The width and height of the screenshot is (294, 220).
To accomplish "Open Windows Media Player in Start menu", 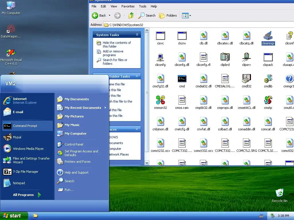I will point(28,149).
